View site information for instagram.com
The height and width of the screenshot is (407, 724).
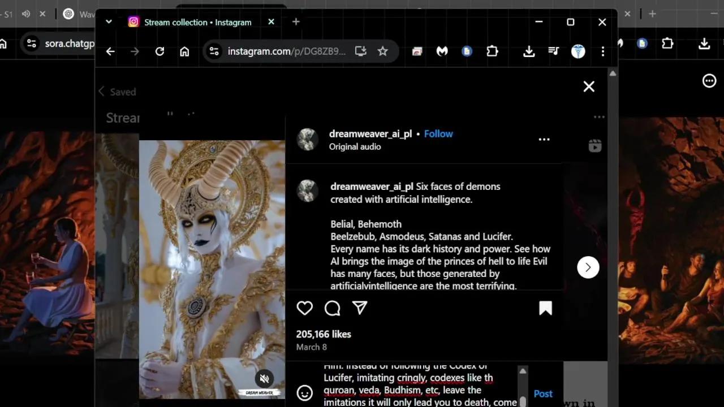coord(214,51)
